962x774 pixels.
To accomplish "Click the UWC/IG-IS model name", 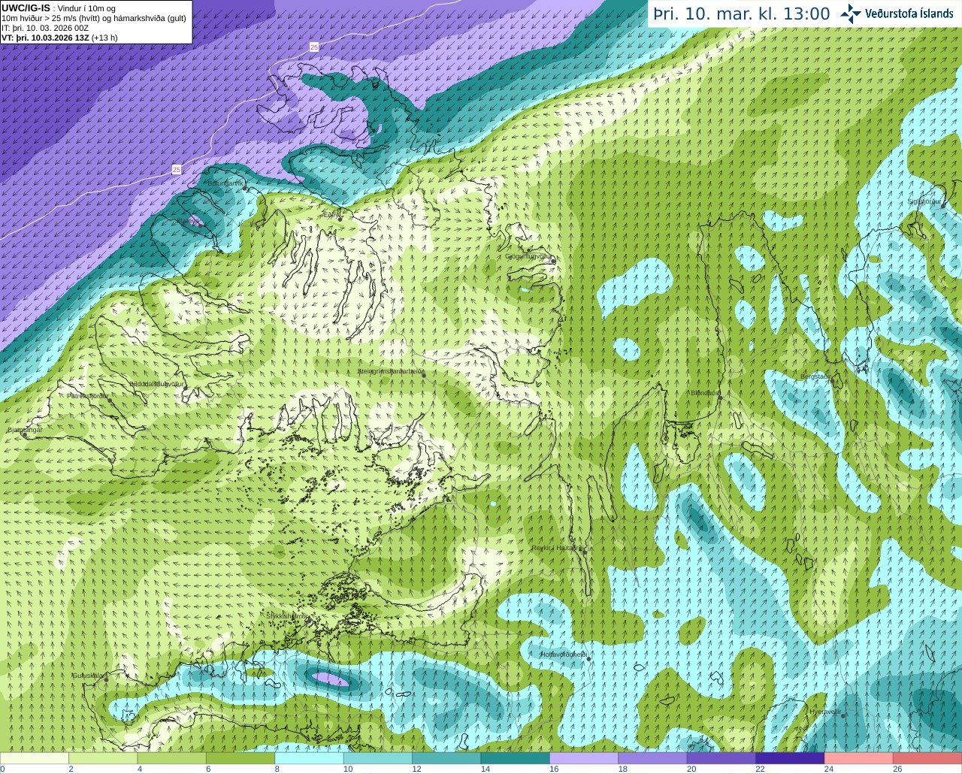I will (x=26, y=8).
